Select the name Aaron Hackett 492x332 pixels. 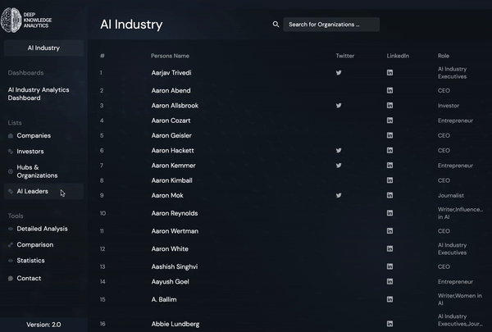(x=172, y=150)
